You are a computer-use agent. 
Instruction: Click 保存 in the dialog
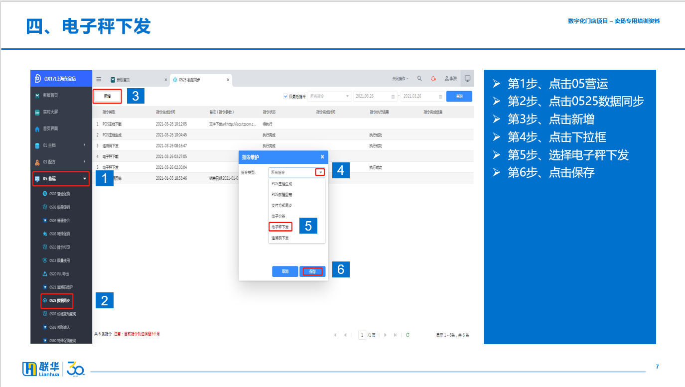312,271
